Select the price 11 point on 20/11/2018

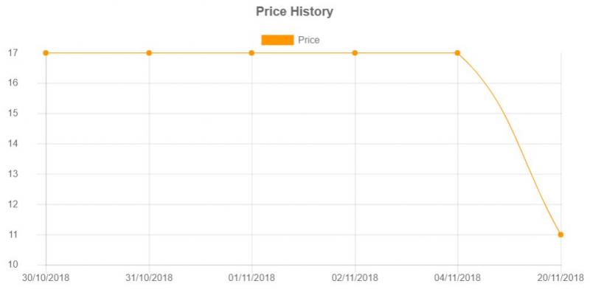click(x=560, y=235)
